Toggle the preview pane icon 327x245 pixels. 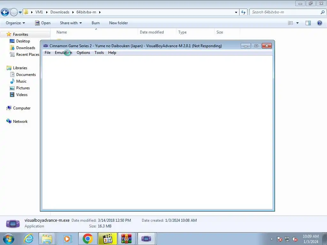point(308,23)
